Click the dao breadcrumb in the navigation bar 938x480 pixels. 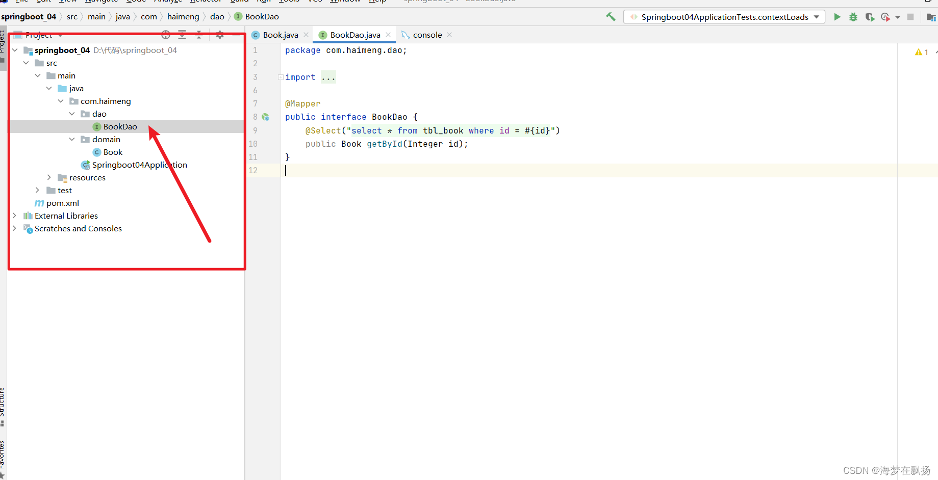[217, 16]
